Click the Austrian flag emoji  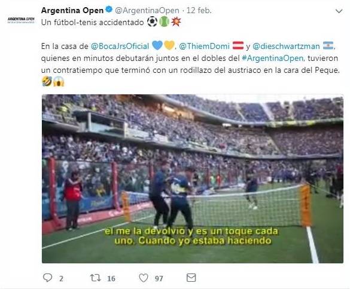(x=238, y=45)
